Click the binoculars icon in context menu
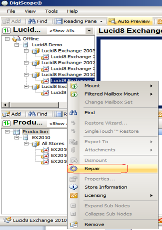The height and width of the screenshot is (230, 162). (x=73, y=113)
